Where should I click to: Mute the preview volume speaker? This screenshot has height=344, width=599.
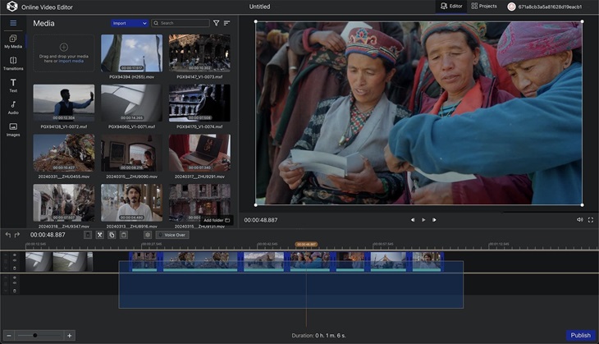click(x=579, y=219)
